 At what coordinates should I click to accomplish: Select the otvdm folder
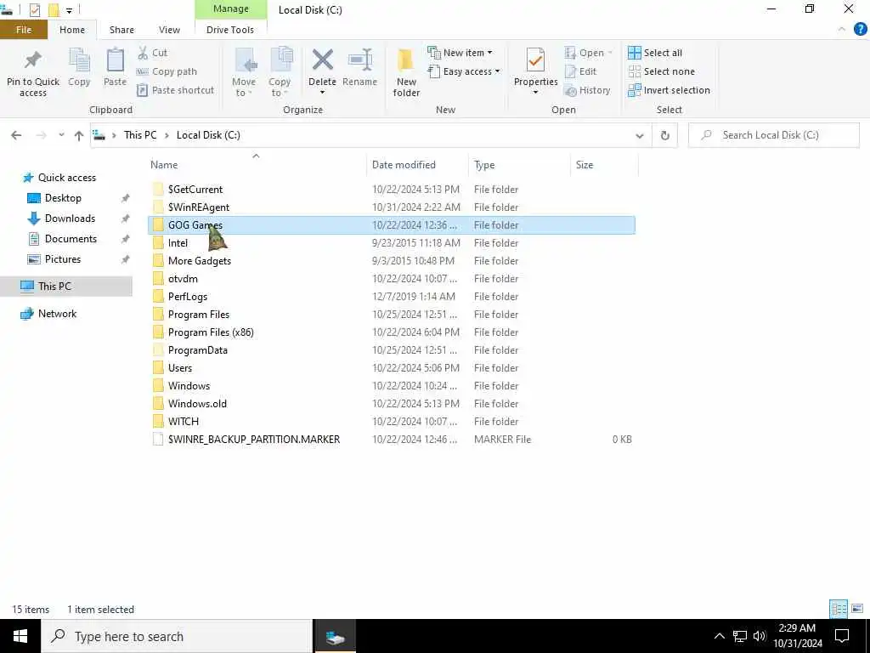(x=183, y=279)
